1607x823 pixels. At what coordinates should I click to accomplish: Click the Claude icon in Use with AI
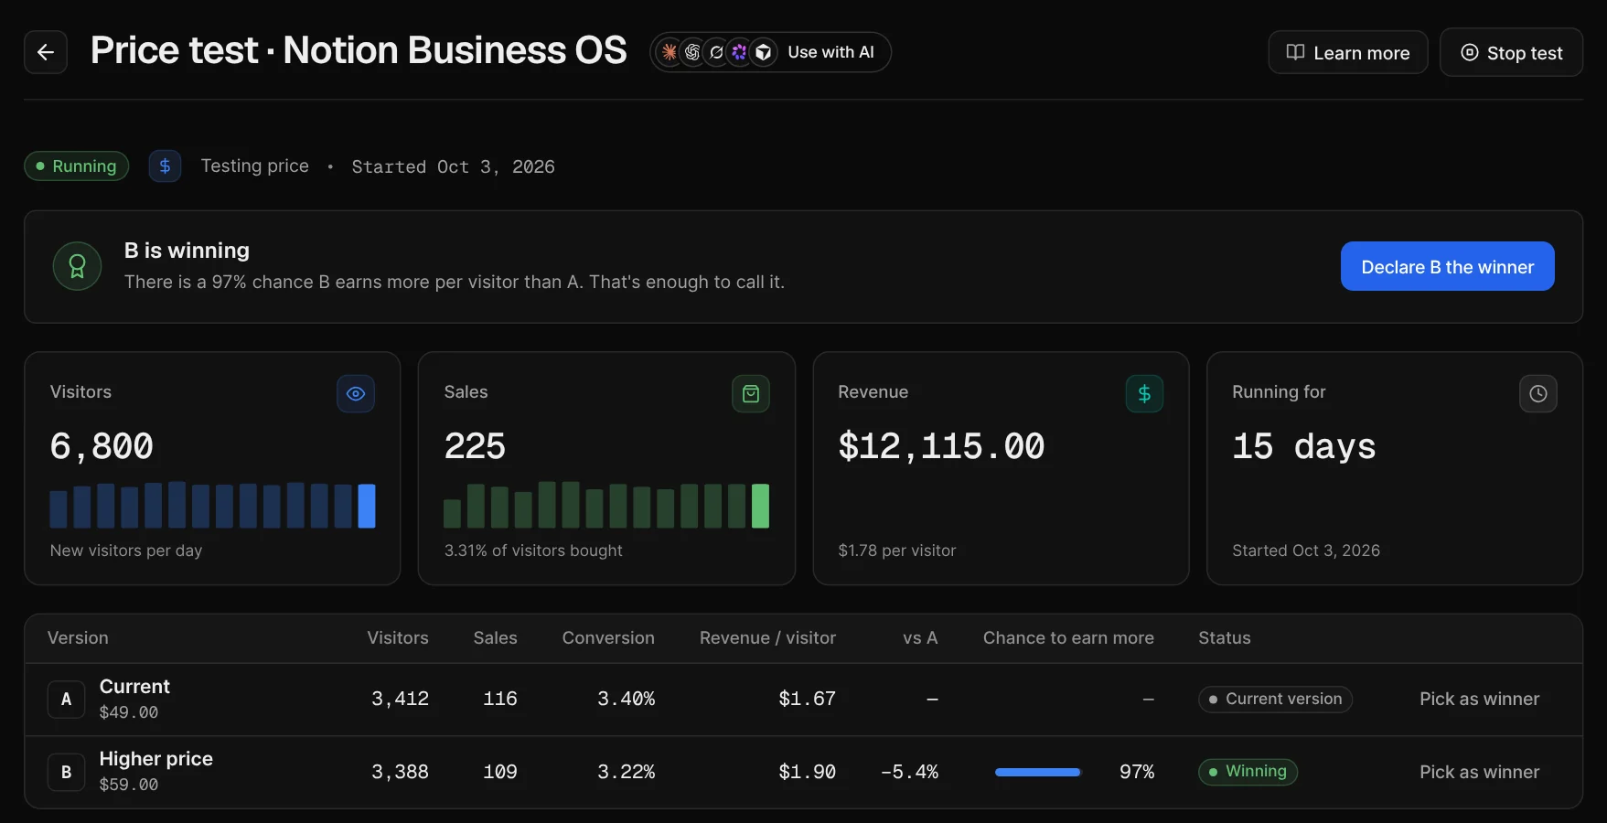coord(670,52)
